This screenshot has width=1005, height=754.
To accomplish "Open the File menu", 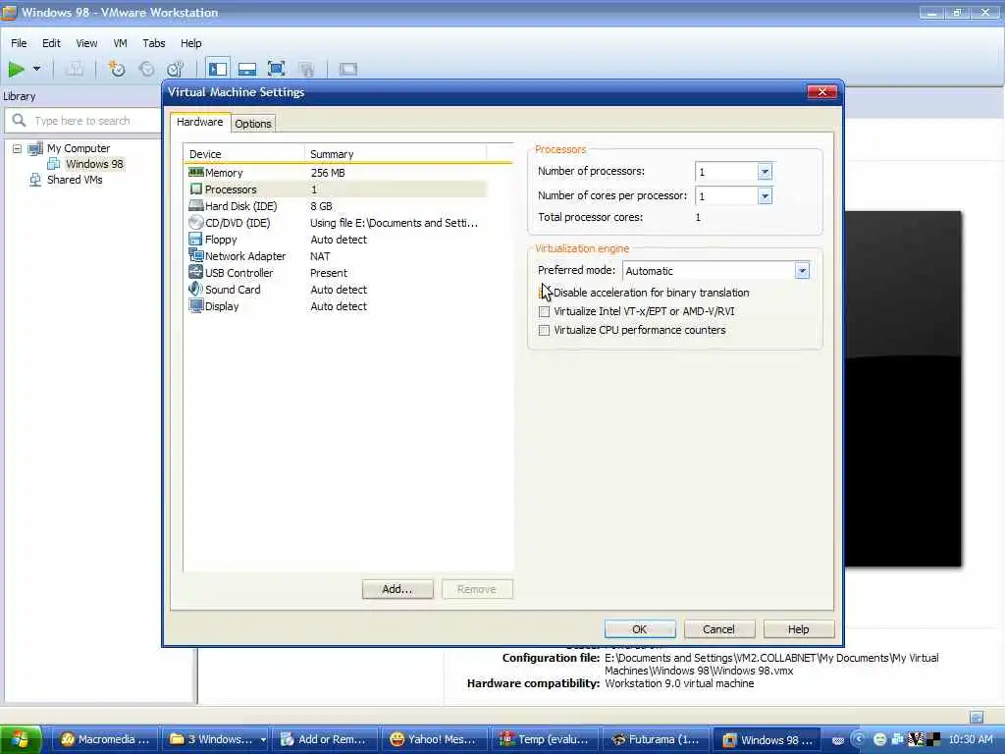I will tap(19, 43).
